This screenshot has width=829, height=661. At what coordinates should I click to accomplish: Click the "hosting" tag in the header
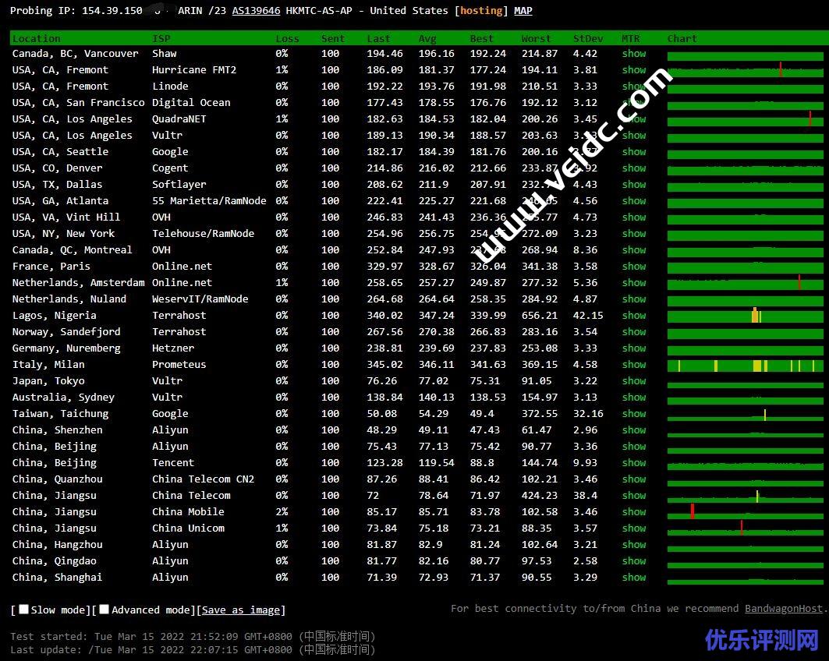(x=481, y=11)
